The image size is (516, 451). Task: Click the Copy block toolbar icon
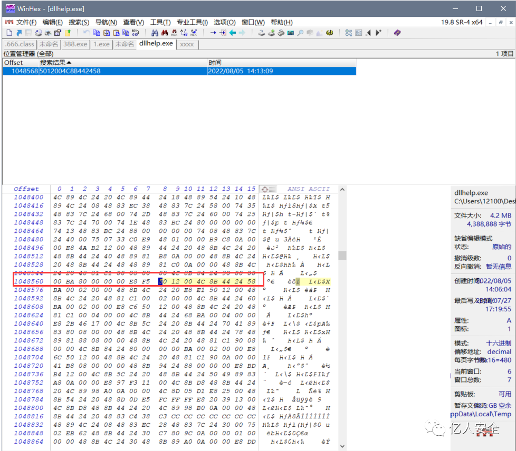tap(97, 33)
